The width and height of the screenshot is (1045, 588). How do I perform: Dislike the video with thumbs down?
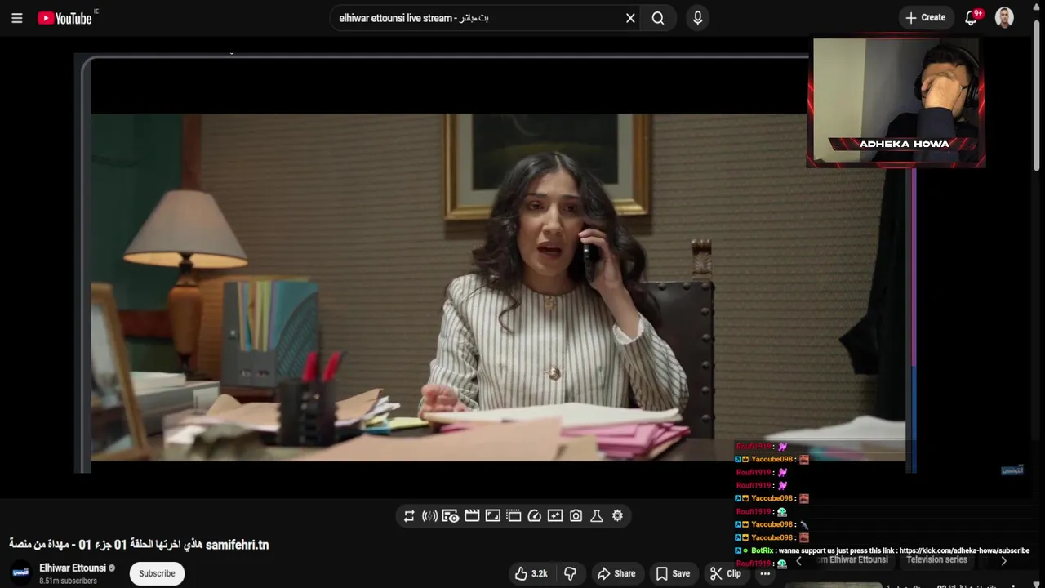571,573
